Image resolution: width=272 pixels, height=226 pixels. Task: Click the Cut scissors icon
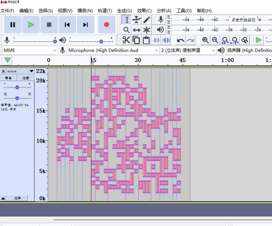[126, 40]
